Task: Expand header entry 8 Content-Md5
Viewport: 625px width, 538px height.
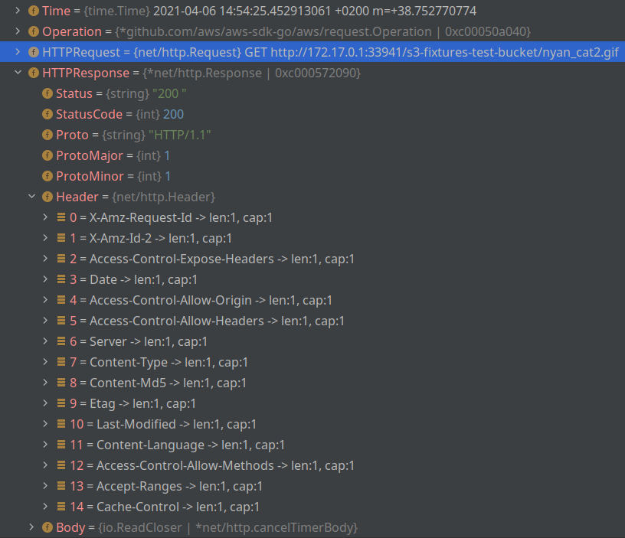Action: [45, 383]
